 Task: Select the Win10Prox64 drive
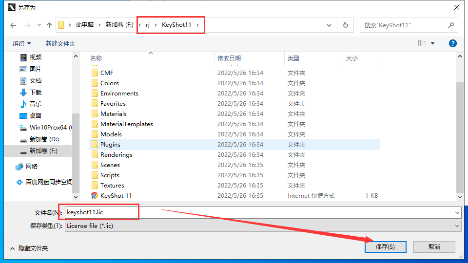tap(45, 128)
